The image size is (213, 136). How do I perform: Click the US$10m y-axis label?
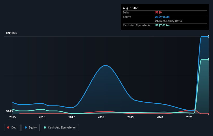pos(12,33)
